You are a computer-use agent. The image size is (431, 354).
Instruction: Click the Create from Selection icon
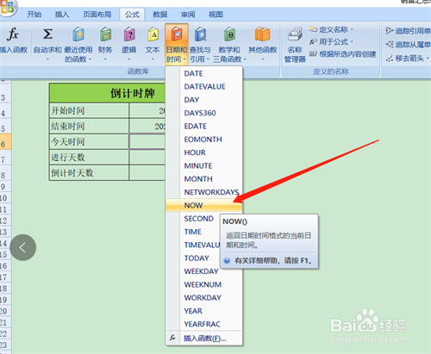click(x=313, y=54)
